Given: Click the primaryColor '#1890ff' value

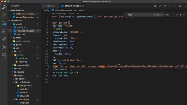Looking at the screenshot, I should (75, 32).
